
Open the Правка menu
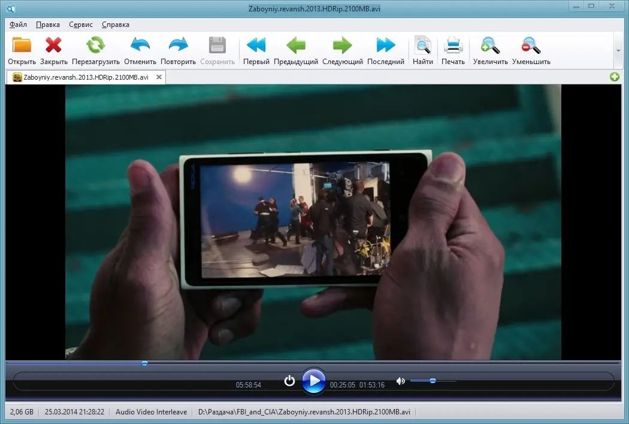48,25
